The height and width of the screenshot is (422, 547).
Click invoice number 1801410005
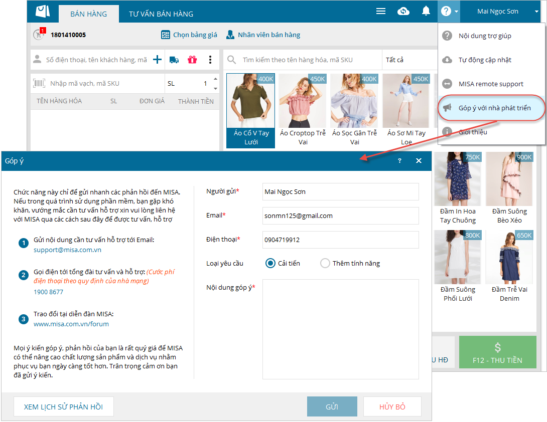point(68,35)
